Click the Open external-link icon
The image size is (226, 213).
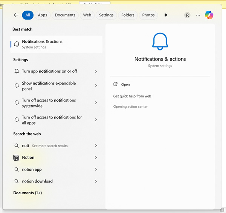coord(116,85)
